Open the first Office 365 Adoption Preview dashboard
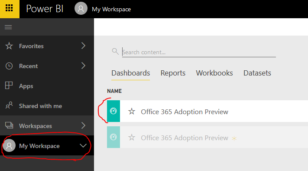This screenshot has height=171, width=308. pos(185,112)
